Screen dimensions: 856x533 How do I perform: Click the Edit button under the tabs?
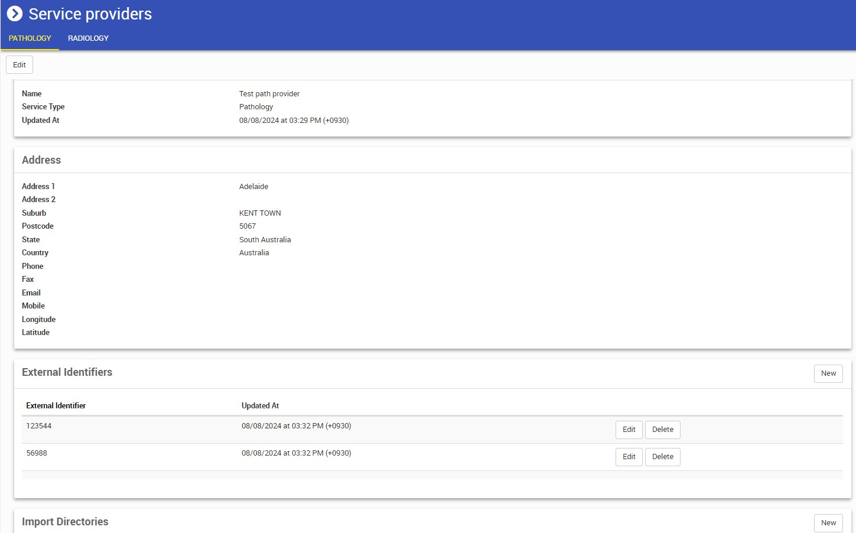[19, 65]
